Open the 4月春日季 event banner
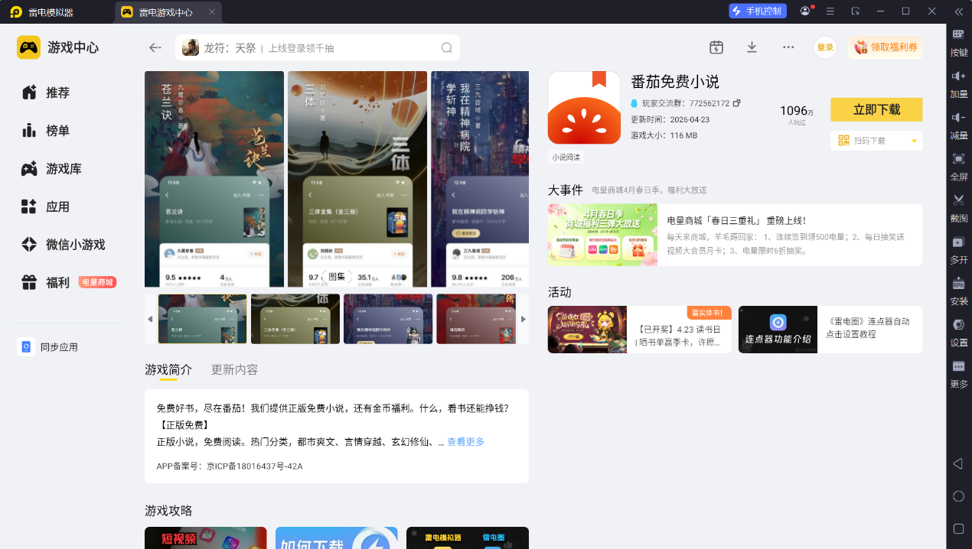The height and width of the screenshot is (549, 972). 602,235
